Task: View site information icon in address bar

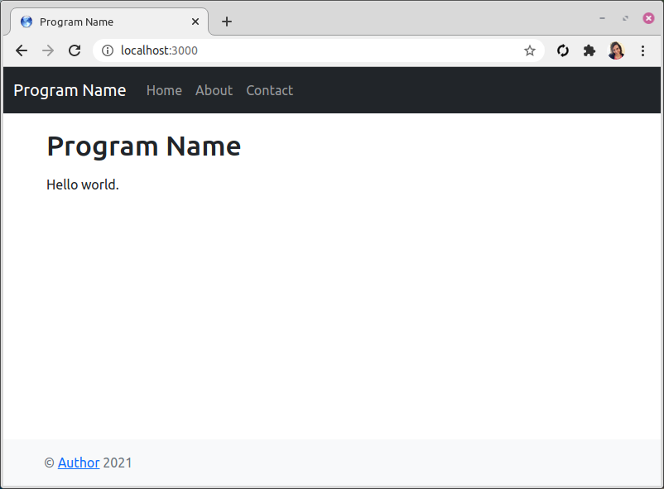Action: coord(108,50)
